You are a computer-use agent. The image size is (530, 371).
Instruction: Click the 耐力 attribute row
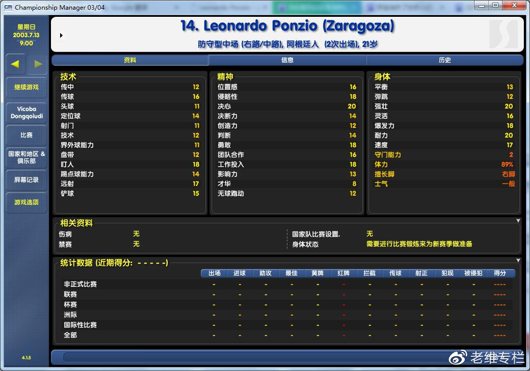(x=443, y=135)
